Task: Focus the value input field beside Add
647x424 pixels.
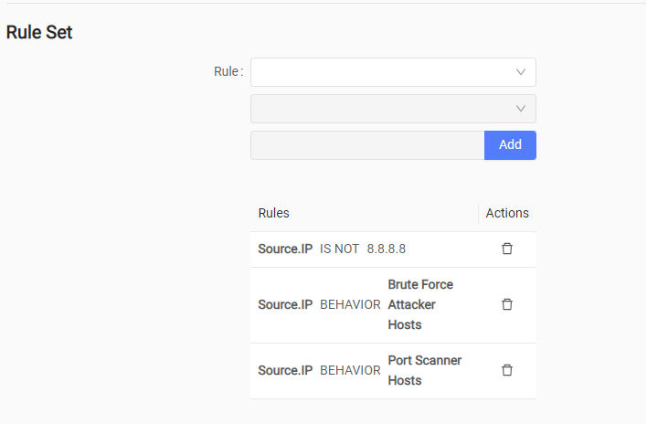Action: click(367, 145)
